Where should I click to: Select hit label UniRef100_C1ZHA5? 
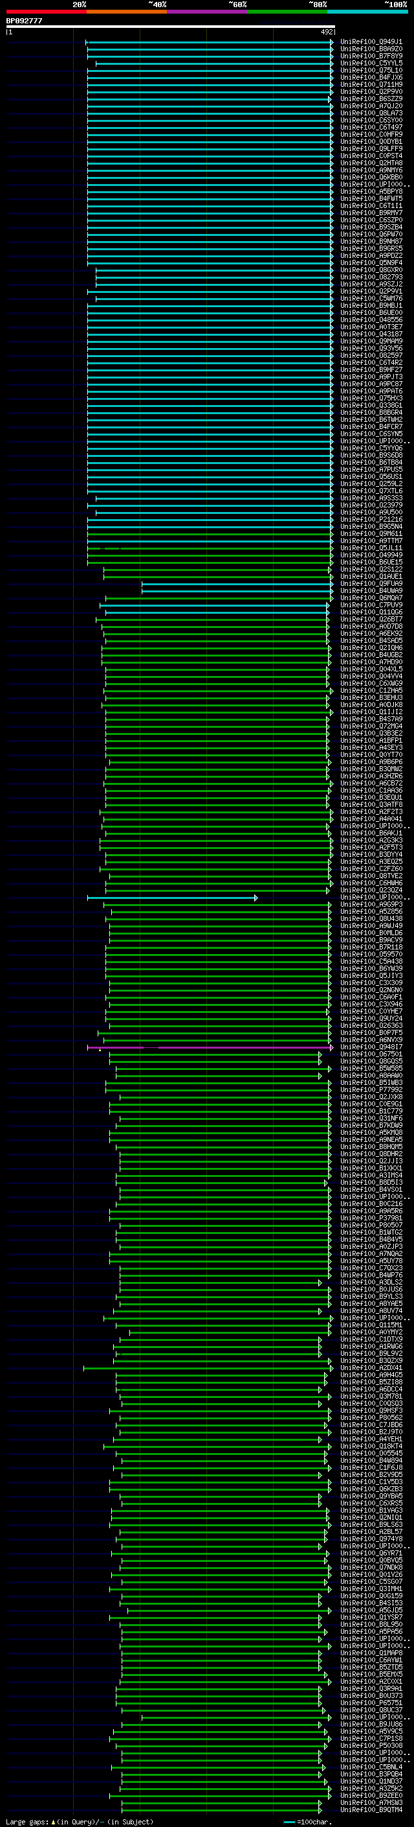(x=371, y=691)
